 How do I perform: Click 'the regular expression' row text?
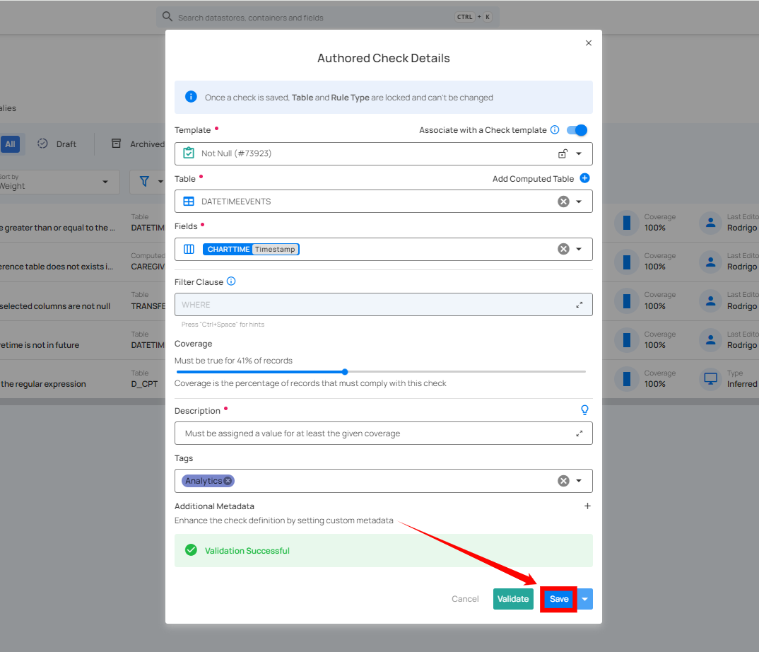(43, 384)
